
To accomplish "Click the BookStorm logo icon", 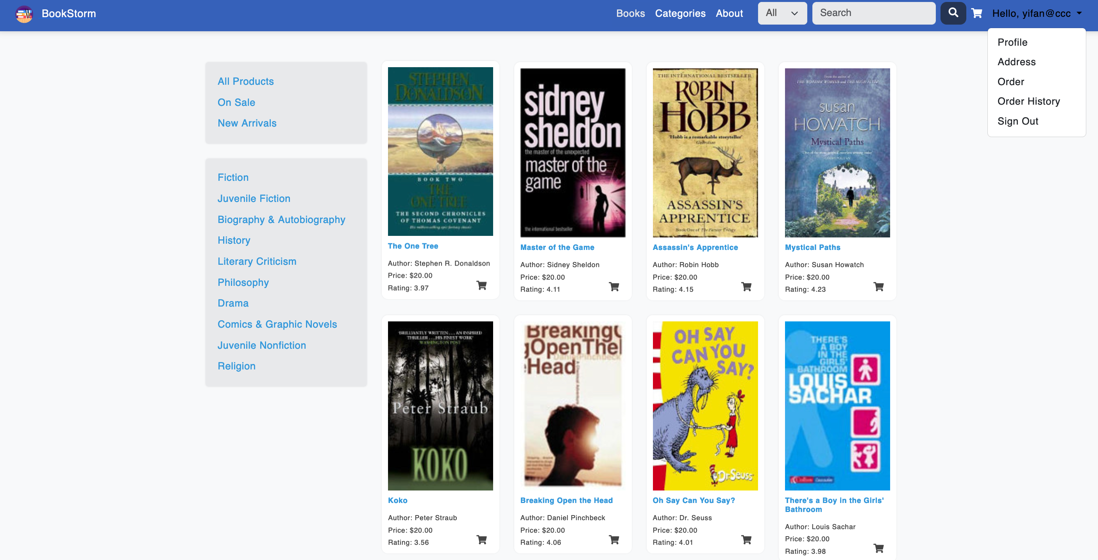I will click(x=24, y=14).
